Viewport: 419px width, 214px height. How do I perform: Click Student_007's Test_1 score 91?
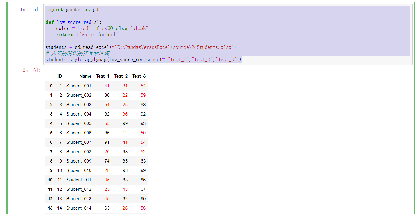point(107,142)
